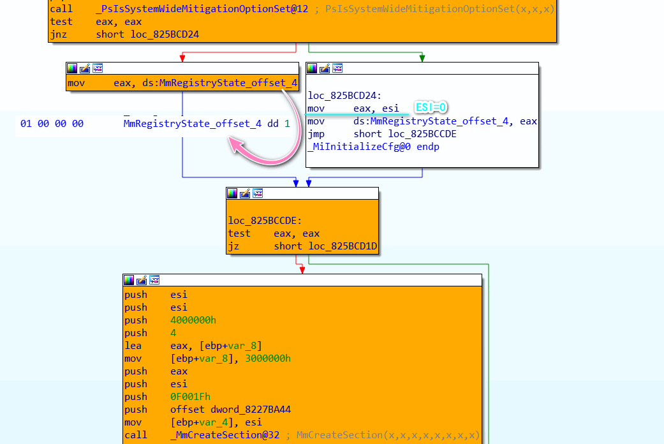
Task: Click the loc_825BCCDE: label line
Action: pyautogui.click(x=265, y=221)
